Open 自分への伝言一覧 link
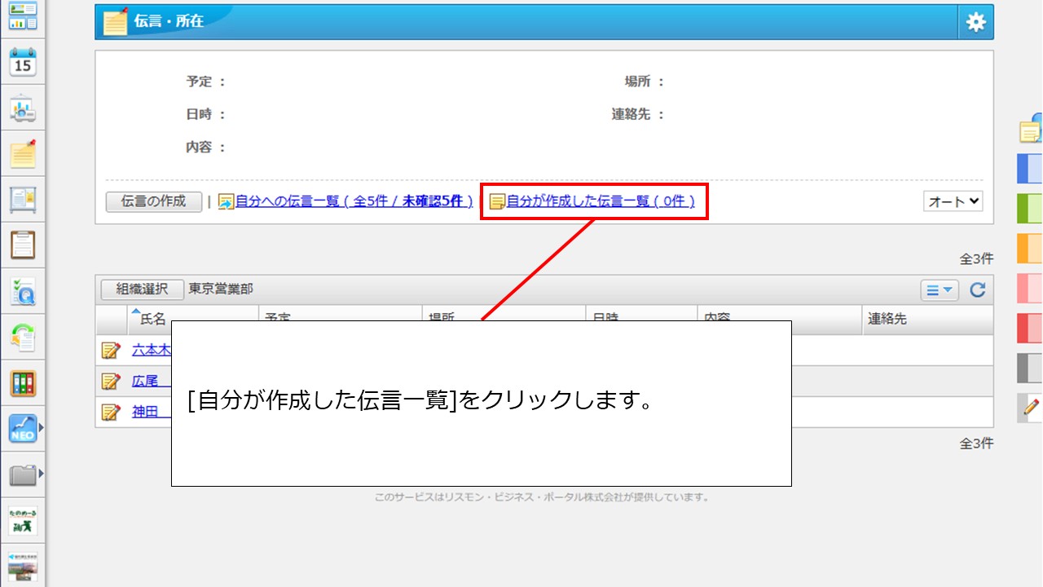Viewport: 1043px width, 587px height. pos(354,201)
